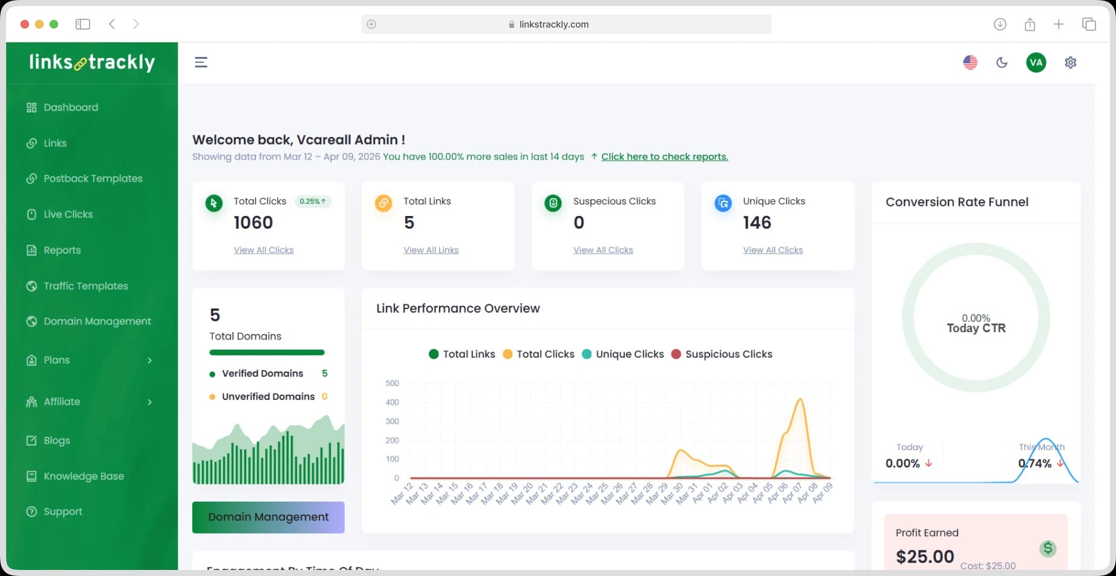Follow the Click here to check reports link
This screenshot has width=1116, height=576.
point(664,156)
